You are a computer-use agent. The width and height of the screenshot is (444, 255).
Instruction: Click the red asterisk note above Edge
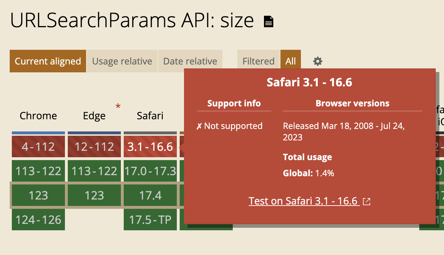118,106
